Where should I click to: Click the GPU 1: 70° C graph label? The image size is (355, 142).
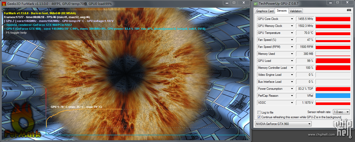76,107
